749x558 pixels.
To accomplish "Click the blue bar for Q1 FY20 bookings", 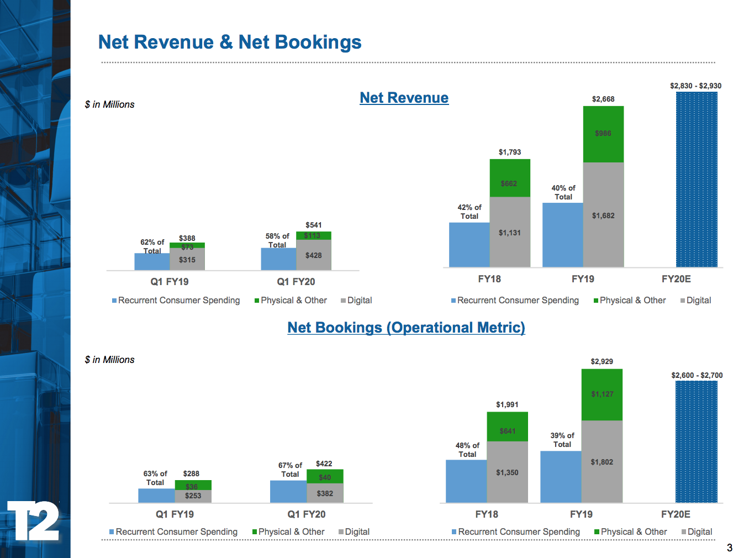I will 287,491.
